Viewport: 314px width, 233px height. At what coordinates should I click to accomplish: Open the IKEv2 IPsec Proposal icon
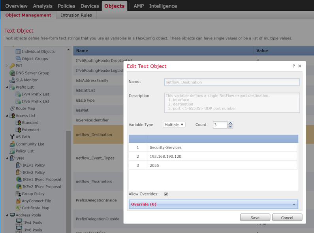19,186
